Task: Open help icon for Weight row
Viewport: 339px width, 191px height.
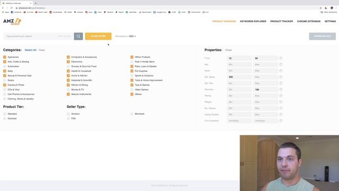Action: pos(281,102)
